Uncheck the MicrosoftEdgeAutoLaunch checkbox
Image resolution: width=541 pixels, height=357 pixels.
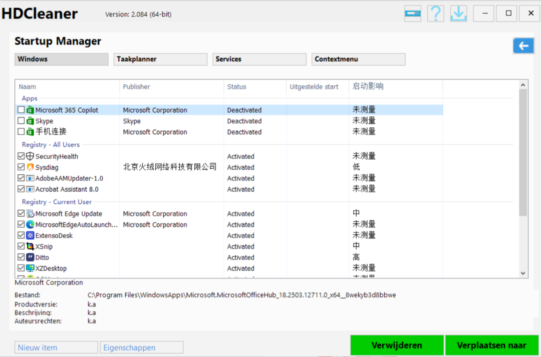tap(21, 224)
